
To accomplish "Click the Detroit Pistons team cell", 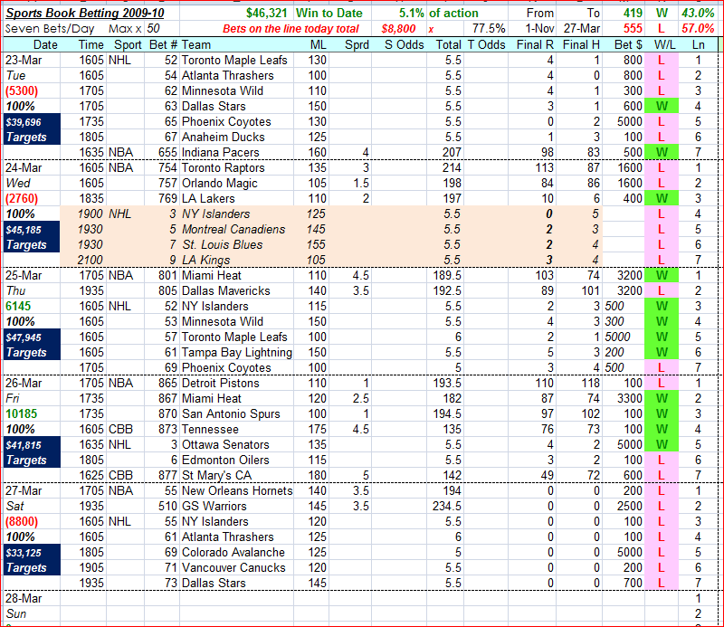I will point(236,383).
